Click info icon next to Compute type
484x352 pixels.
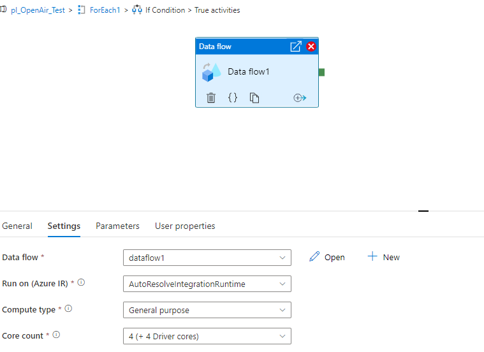[x=68, y=309]
